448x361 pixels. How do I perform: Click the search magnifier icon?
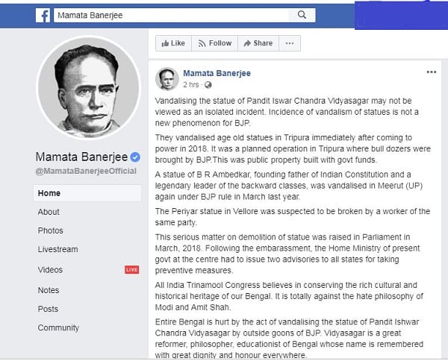(x=302, y=15)
